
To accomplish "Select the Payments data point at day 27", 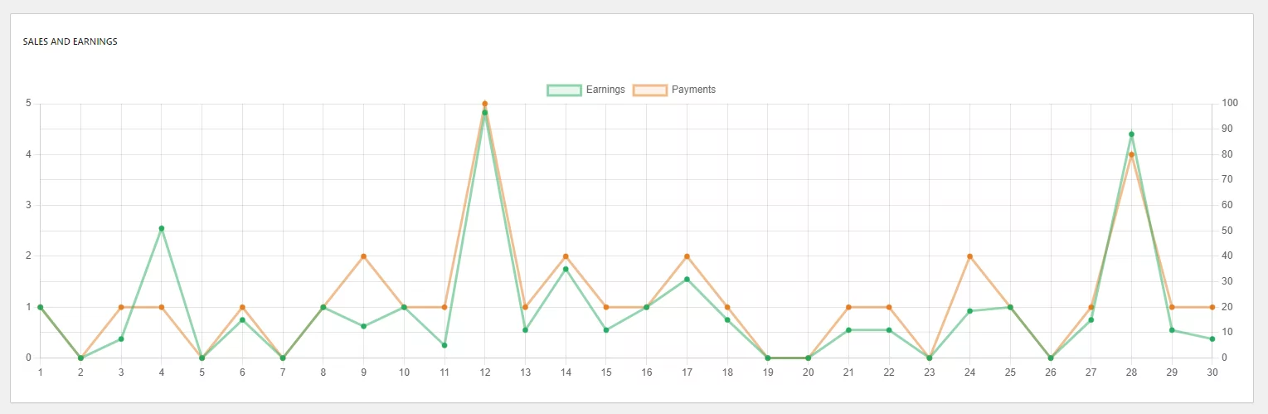I will (1091, 307).
